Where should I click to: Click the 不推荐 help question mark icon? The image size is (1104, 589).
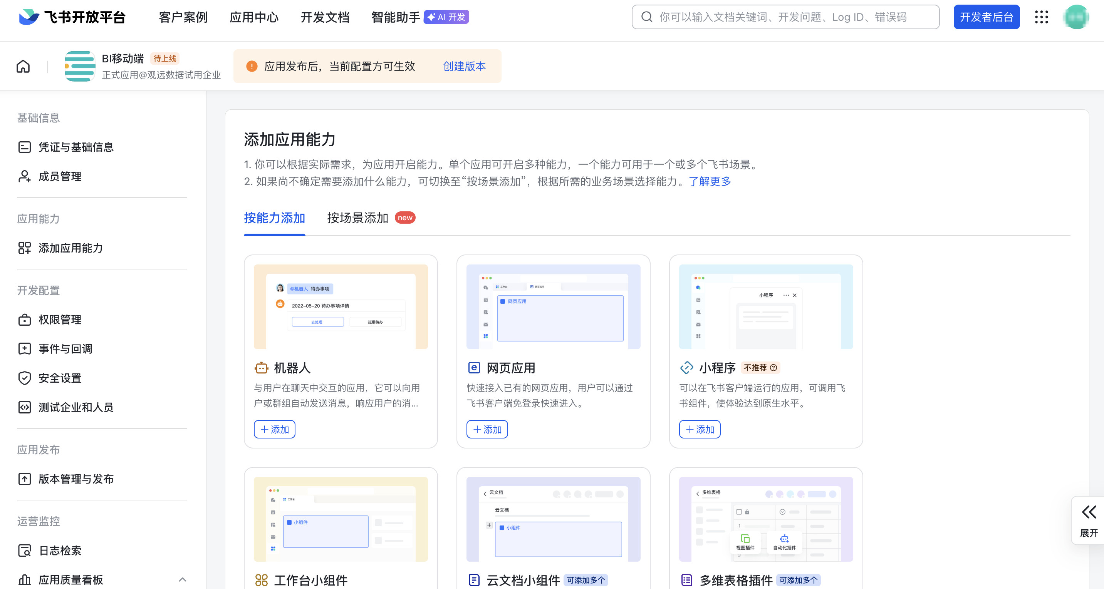[x=773, y=368]
